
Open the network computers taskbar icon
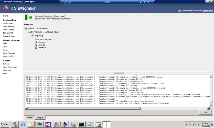(x=65, y=124)
